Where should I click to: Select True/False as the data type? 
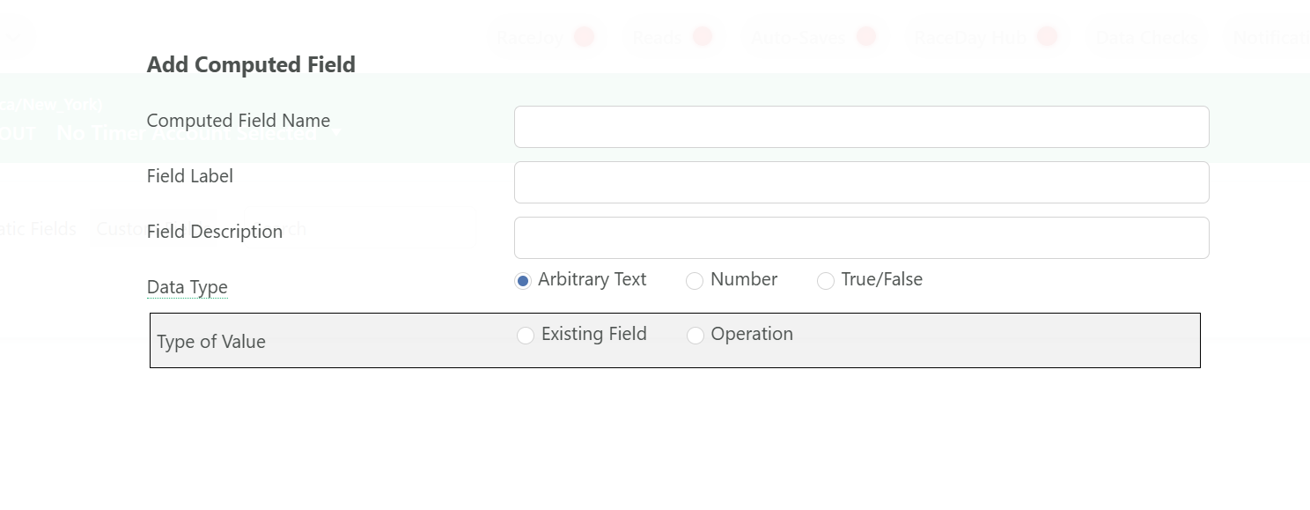[x=826, y=281]
